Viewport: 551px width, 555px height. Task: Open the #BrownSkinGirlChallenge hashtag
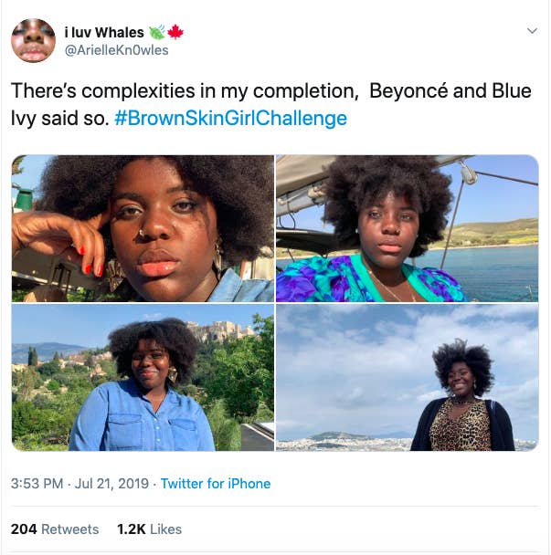click(230, 118)
